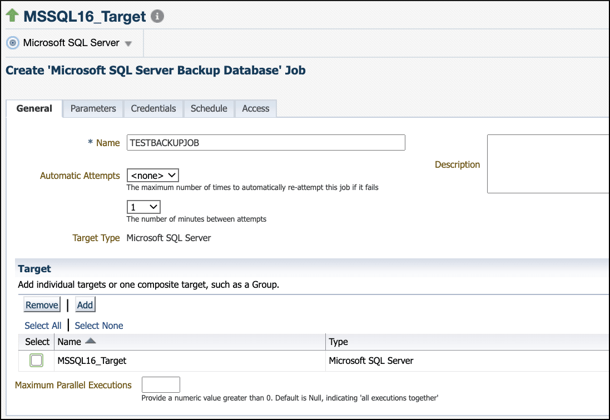Click the info icon beside MSSQL16_Target
Screen dimensions: 610x420
[x=157, y=16]
